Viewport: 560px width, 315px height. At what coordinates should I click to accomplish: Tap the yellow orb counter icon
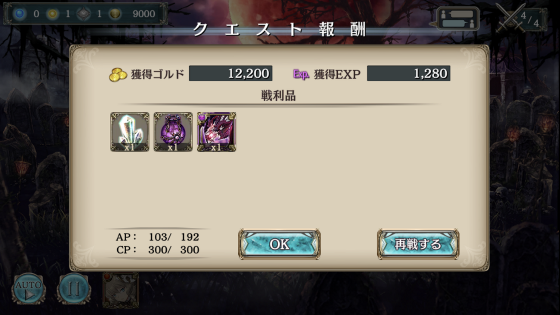click(52, 14)
